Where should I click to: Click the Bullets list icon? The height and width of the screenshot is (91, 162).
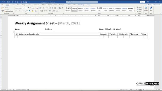point(40,8)
